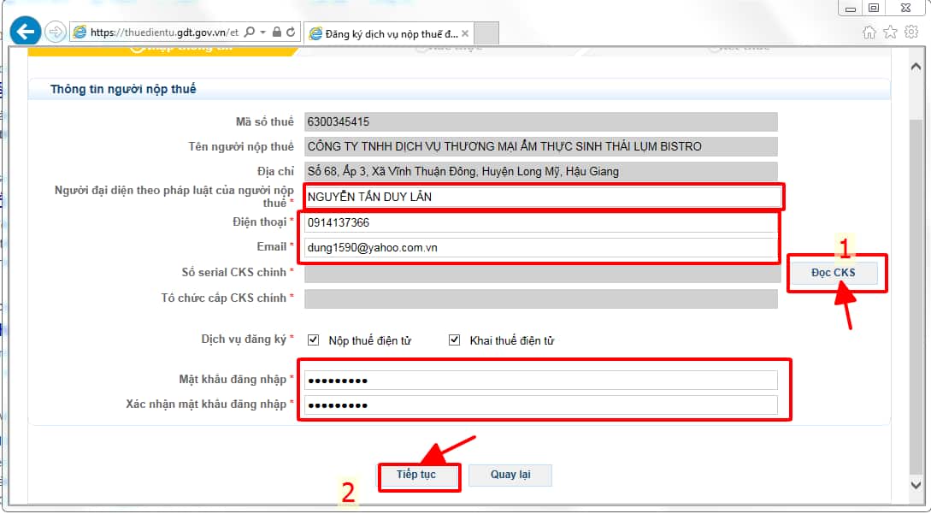Click the Mật khẩu đăng nhập password field
The image size is (931, 514).
click(x=540, y=381)
